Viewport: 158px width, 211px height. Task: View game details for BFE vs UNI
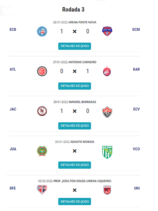point(75,202)
